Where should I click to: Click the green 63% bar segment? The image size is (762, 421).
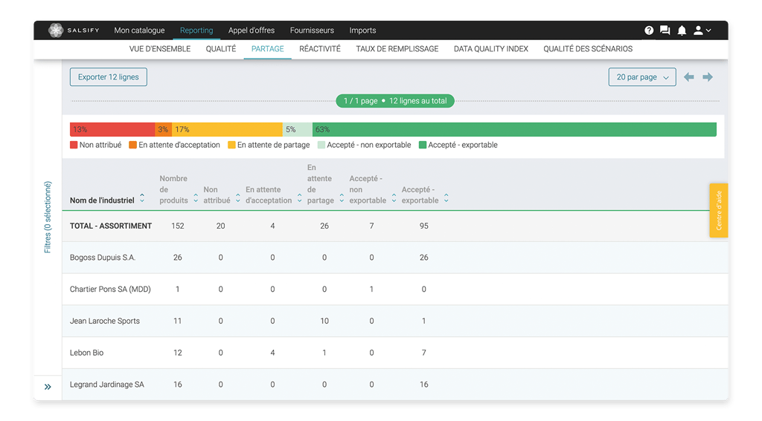click(x=514, y=129)
